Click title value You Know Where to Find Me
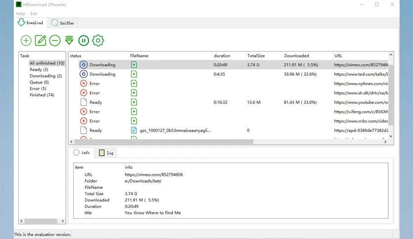 153,213
